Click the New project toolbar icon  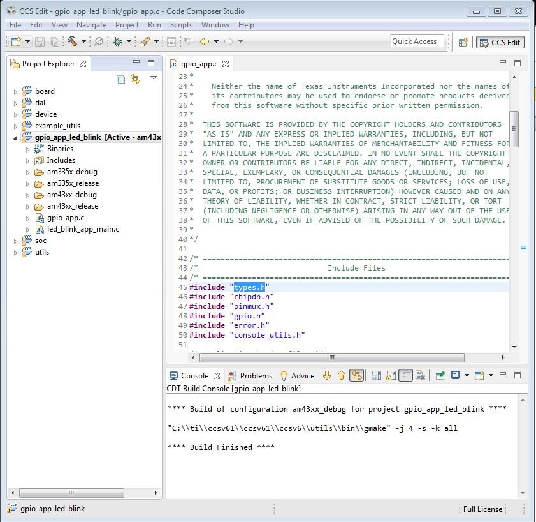[16, 41]
